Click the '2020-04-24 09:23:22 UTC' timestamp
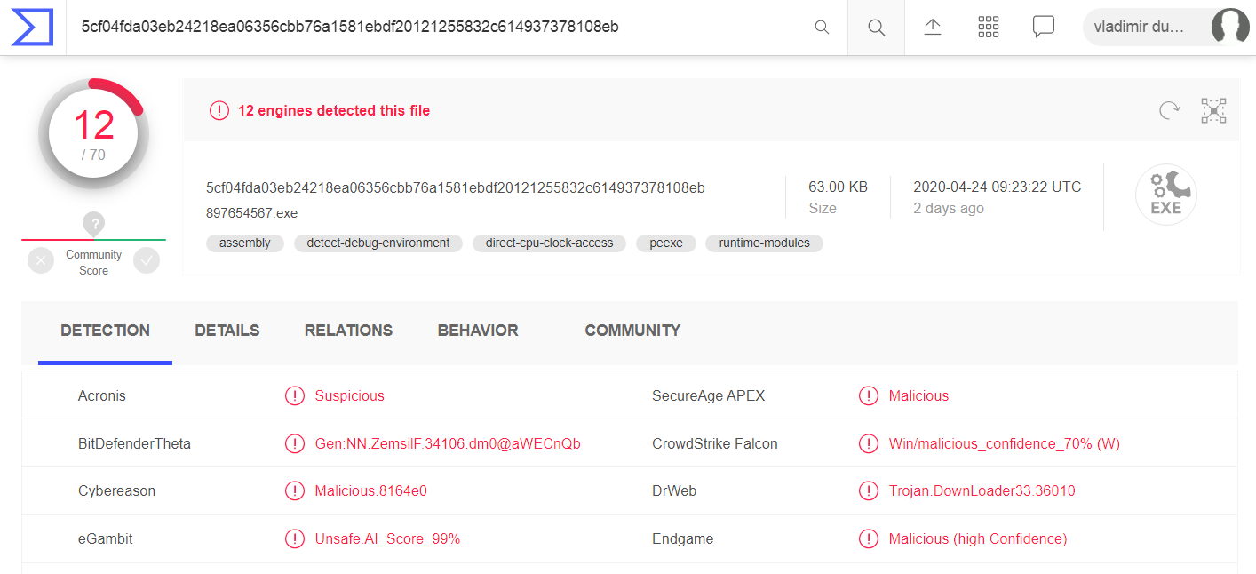 [x=998, y=187]
